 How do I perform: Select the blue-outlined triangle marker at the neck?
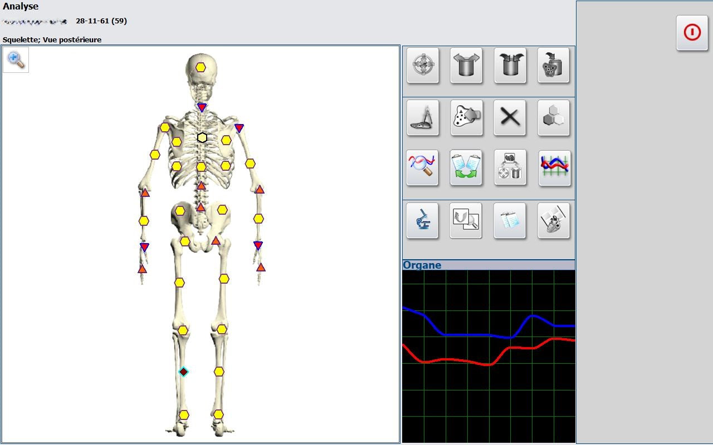pyautogui.click(x=202, y=107)
